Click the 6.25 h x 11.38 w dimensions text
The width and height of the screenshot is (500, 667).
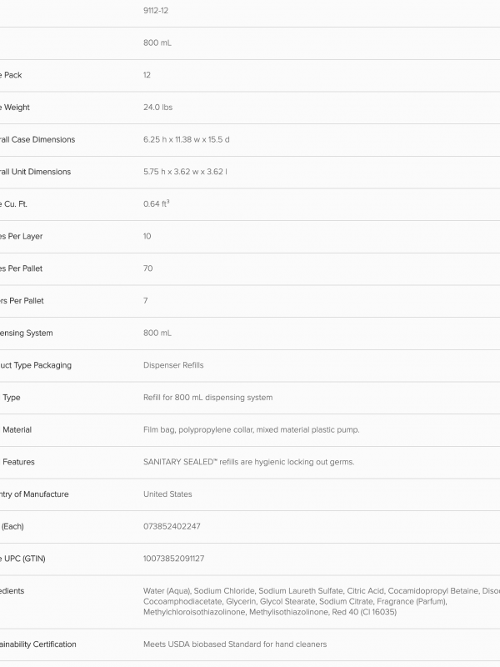coord(186,139)
